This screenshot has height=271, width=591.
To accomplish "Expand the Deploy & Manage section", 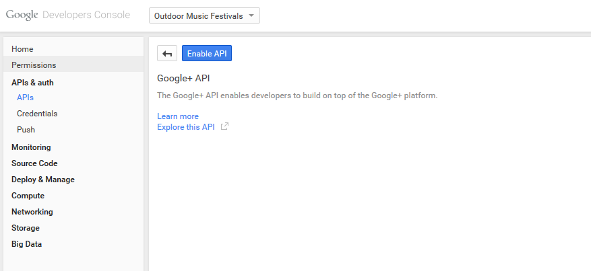I will coord(43,180).
